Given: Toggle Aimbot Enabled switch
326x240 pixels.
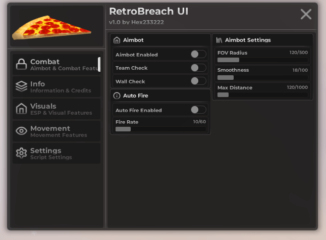Looking at the screenshot, I should point(198,55).
